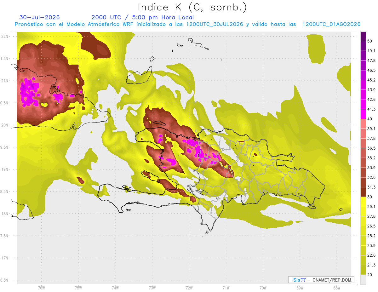Viewport: 378px width, 292px height.
Task: Click the '20' value on the color scale
Action: tap(370, 275)
